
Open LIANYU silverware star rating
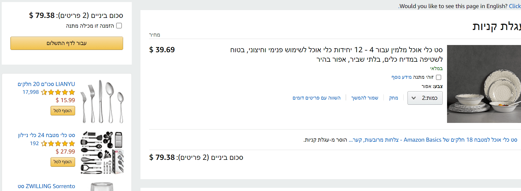(58, 92)
